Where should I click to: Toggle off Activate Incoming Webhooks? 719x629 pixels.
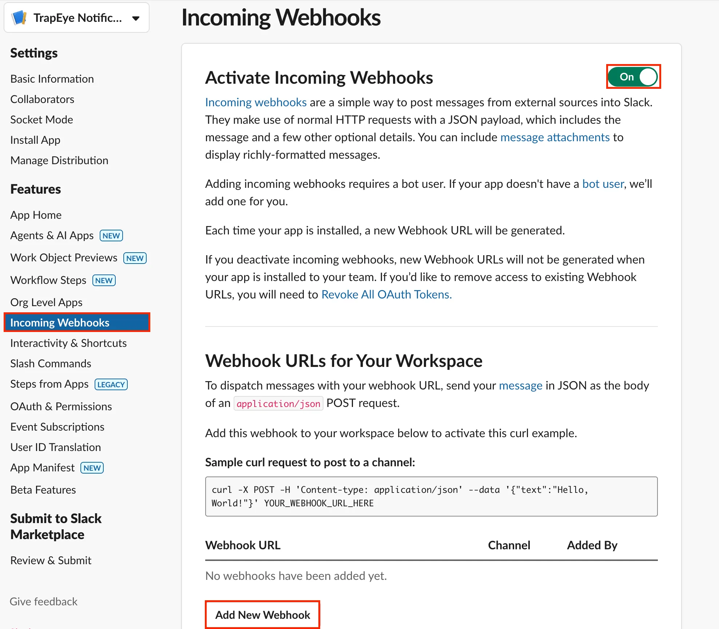(633, 76)
